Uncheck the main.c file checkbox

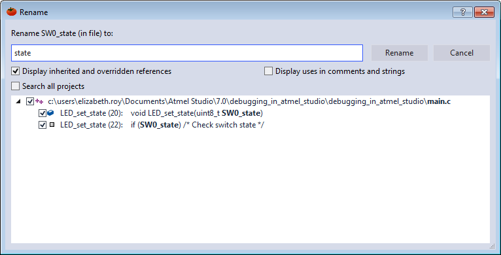(x=30, y=101)
